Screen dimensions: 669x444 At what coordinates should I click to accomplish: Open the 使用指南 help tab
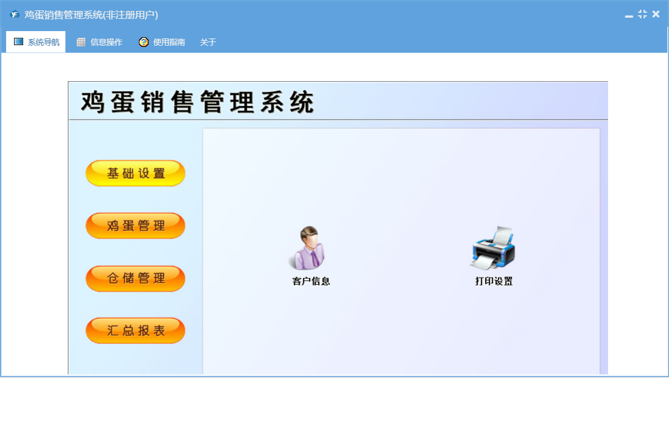pyautogui.click(x=161, y=42)
